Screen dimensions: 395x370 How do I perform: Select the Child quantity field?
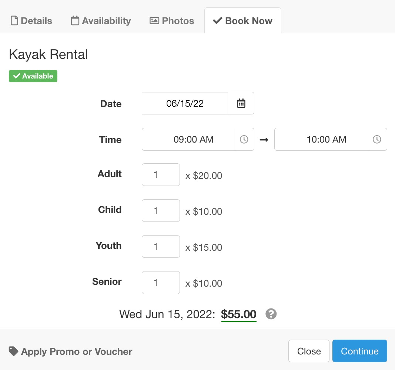click(161, 211)
